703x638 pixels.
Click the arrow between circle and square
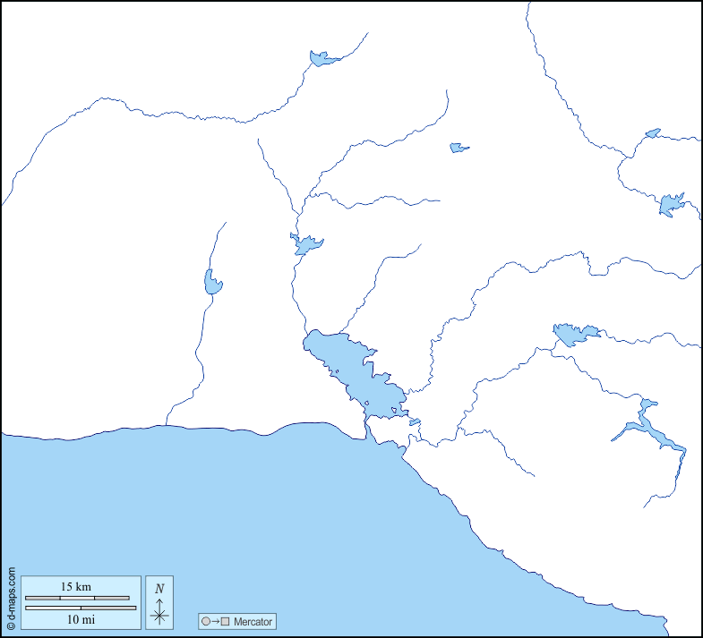tap(216, 621)
